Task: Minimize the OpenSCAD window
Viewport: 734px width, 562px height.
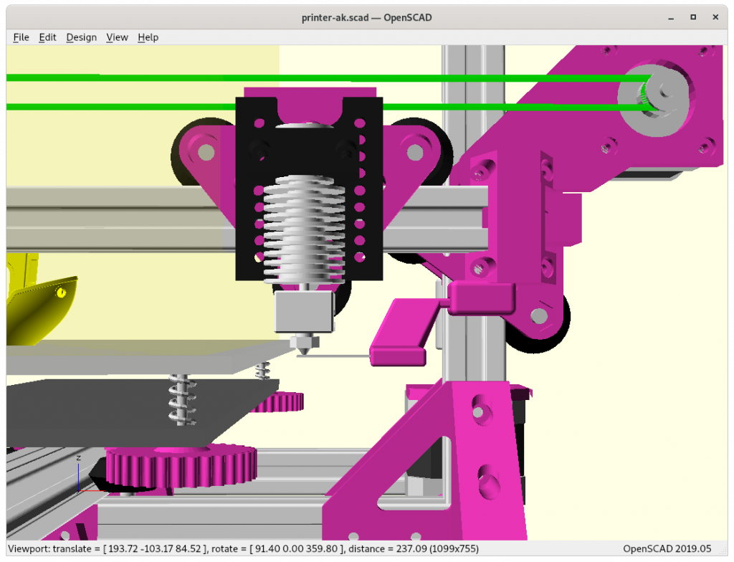Action: 671,18
